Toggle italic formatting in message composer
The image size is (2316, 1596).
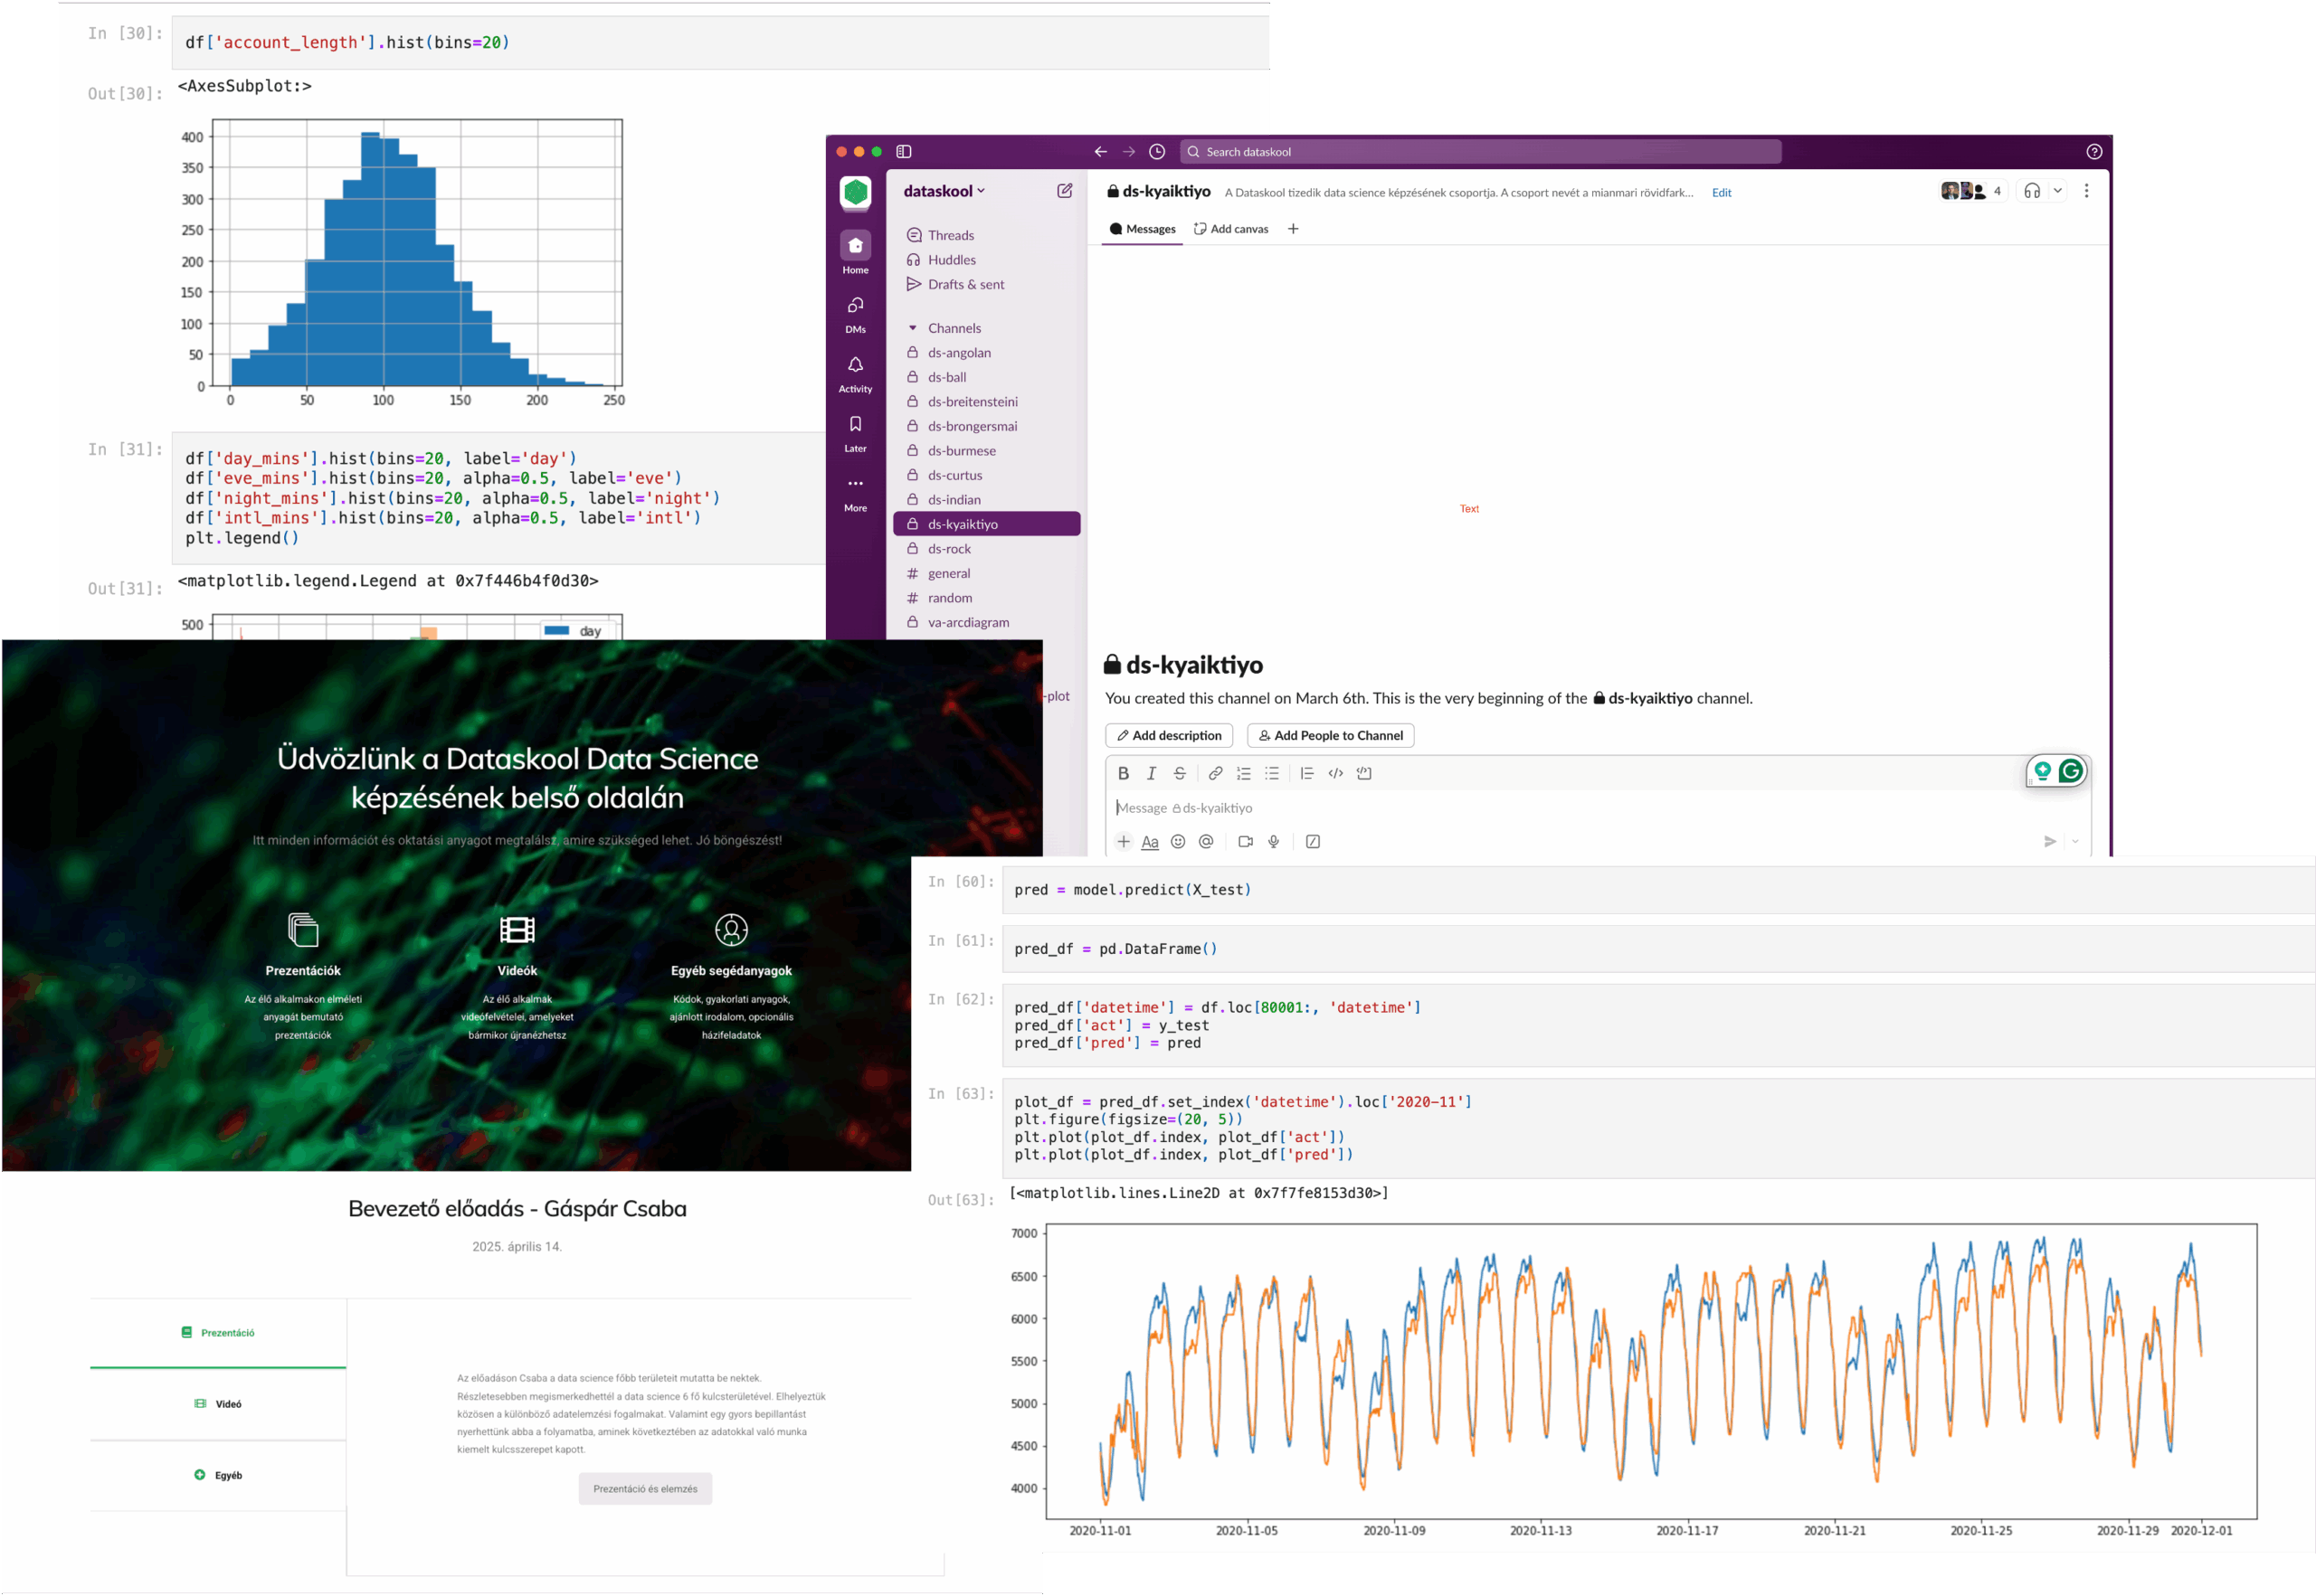(x=1151, y=774)
